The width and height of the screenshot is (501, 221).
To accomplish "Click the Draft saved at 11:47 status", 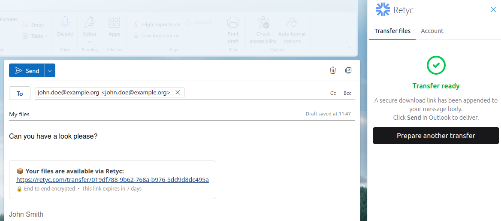I will pos(328,114).
